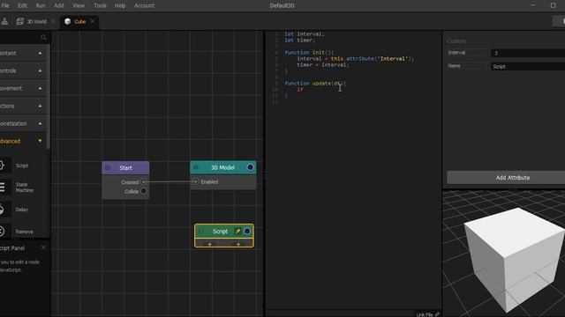This screenshot has height=317, width=565.
Task: Expand the Content category
Action: pos(23,53)
